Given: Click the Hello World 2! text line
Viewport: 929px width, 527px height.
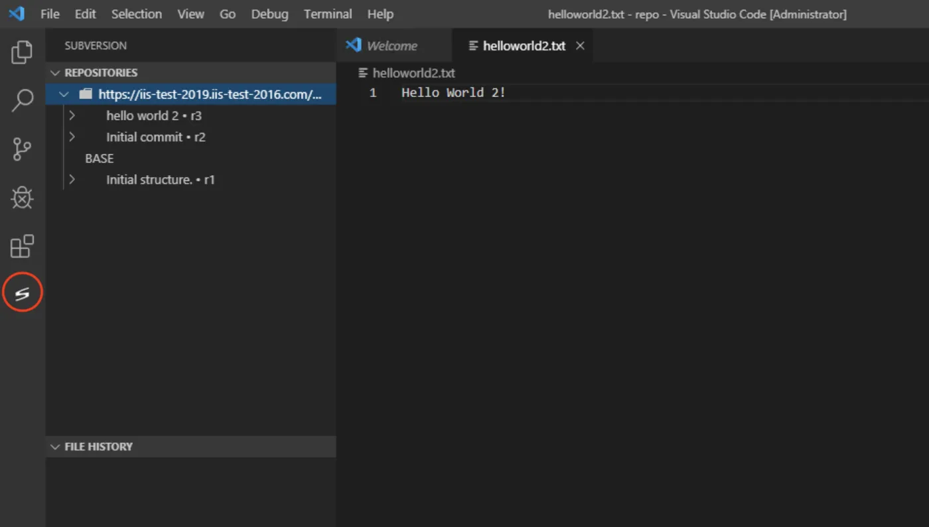Looking at the screenshot, I should (x=453, y=93).
